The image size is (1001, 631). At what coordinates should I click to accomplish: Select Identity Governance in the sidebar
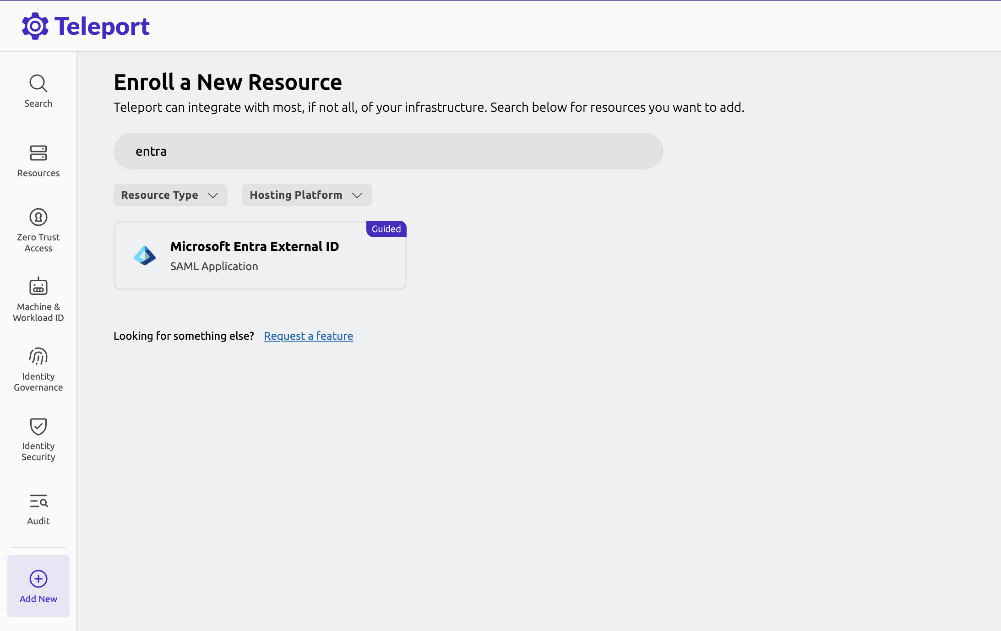(x=38, y=369)
